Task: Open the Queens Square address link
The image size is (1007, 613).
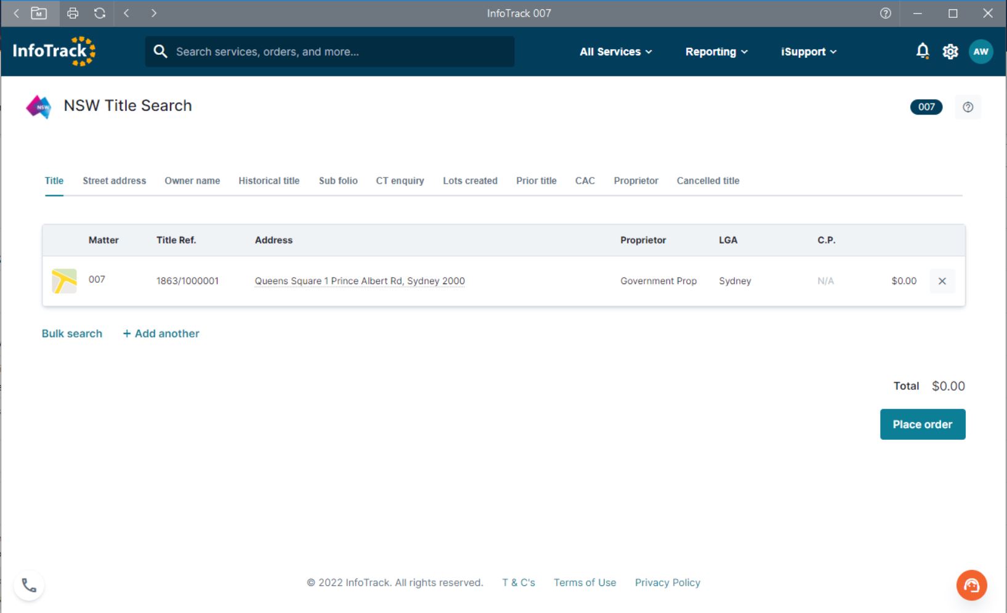Action: [360, 281]
